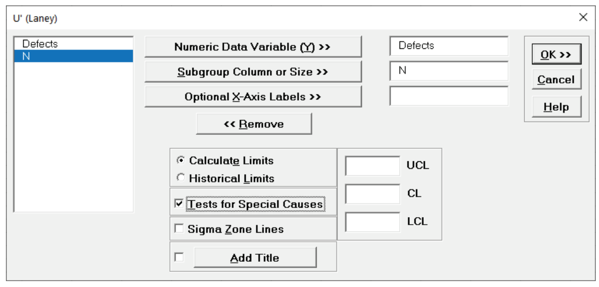The image size is (599, 287).
Task: Select N in the variable list
Action: 73,56
